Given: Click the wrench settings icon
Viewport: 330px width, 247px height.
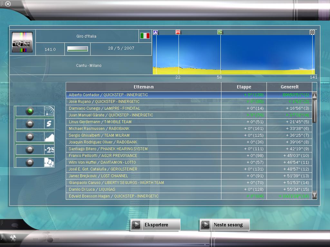Looking at the screenshot, I should pos(13,238).
